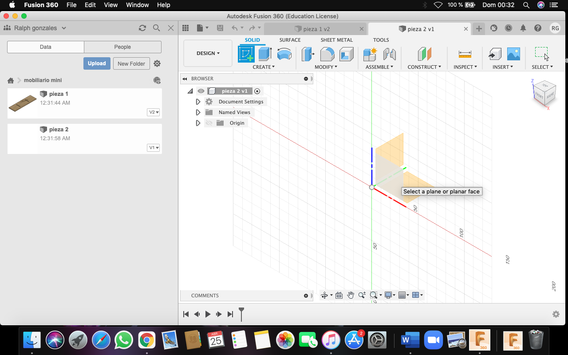
Task: Open the Display Settings dropdown
Action: 390,295
